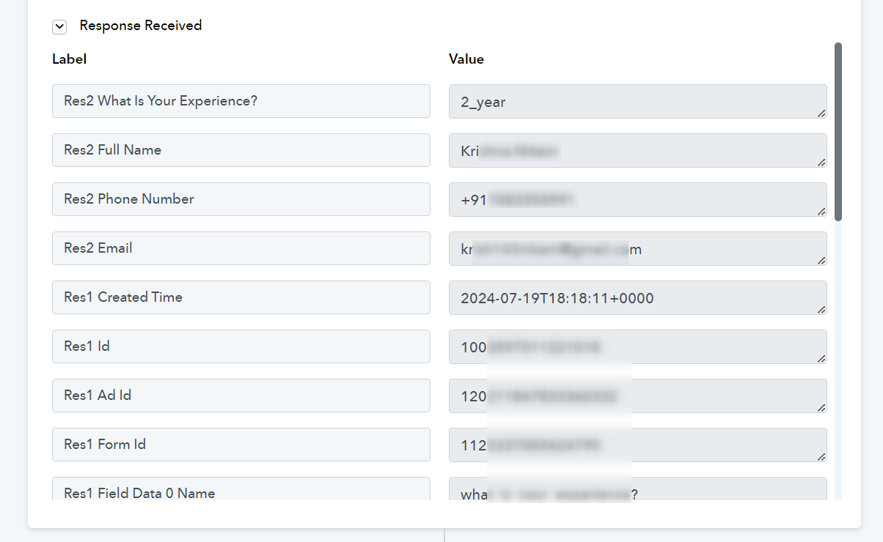Click the Res2 Full Name value box
883x542 pixels.
[638, 151]
